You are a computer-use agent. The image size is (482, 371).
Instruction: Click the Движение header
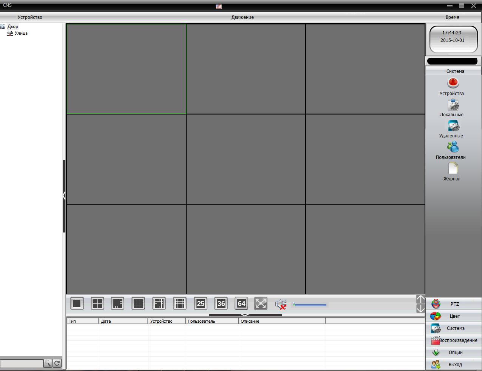(243, 17)
